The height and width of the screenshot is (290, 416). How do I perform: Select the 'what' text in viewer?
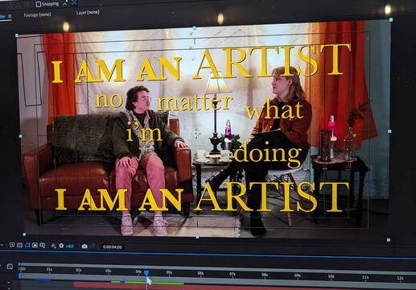click(x=274, y=110)
